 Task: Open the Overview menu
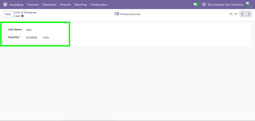[33, 5]
